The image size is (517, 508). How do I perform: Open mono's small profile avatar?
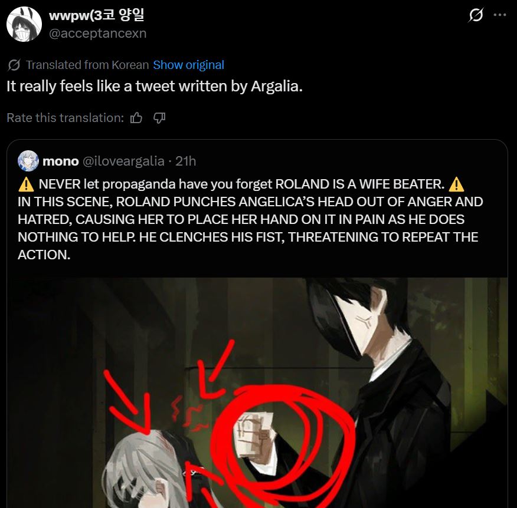click(28, 161)
